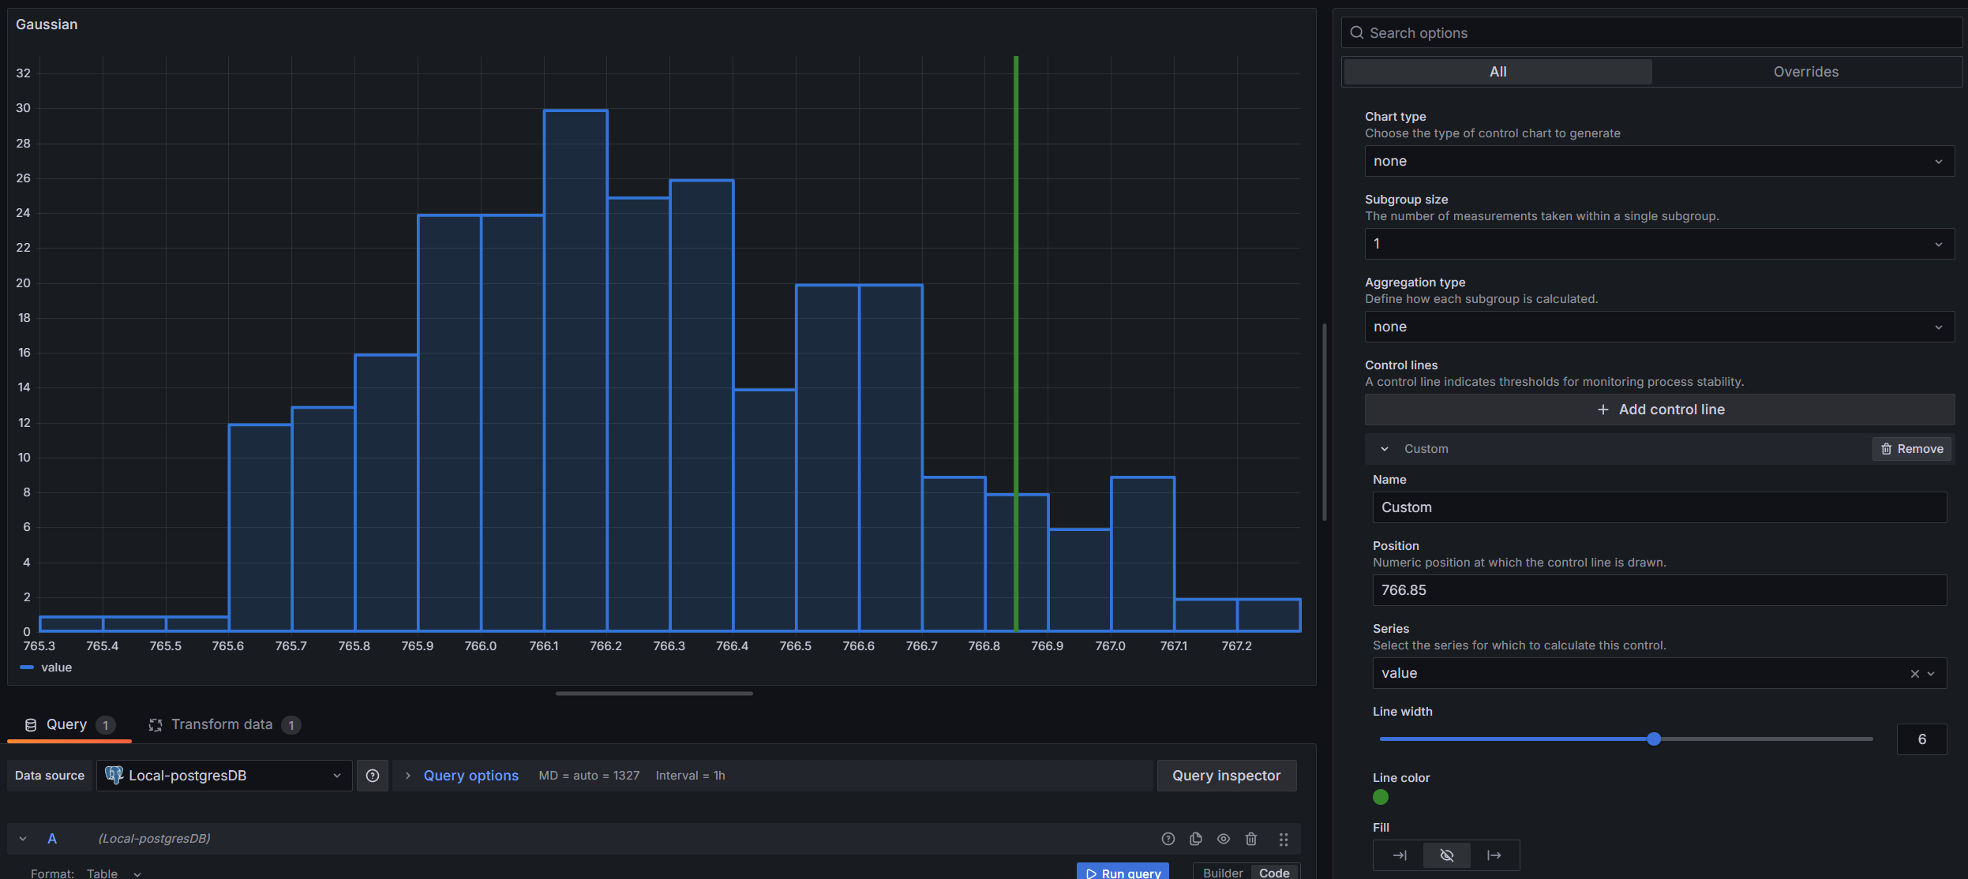Edit Line width number box
Viewport: 1968px width, 879px height.
(1921, 739)
